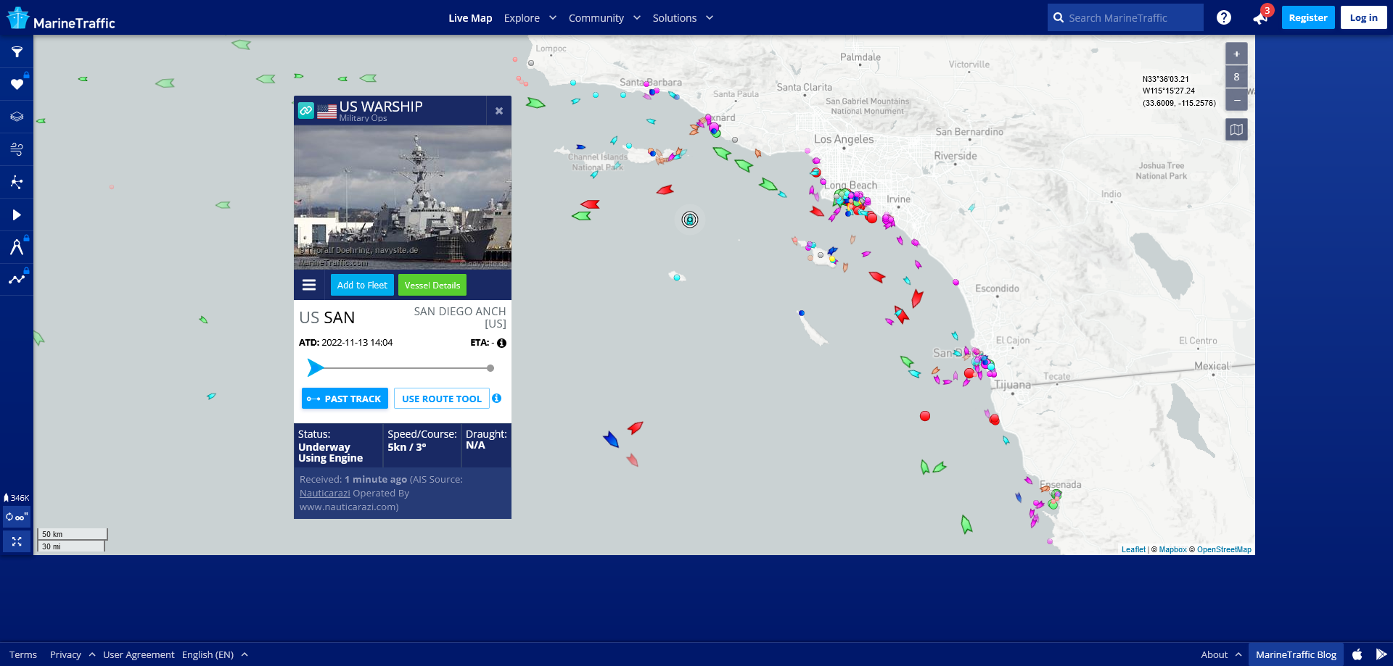Screen dimensions: 1393x666
Task: Expand the Solutions dropdown chevron
Action: (710, 18)
